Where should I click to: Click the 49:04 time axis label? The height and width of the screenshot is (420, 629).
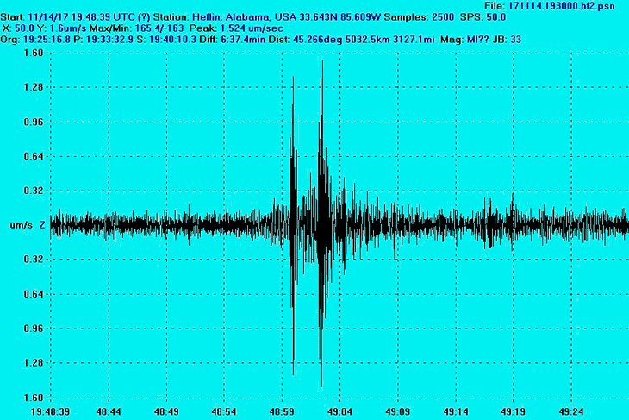tap(339, 411)
